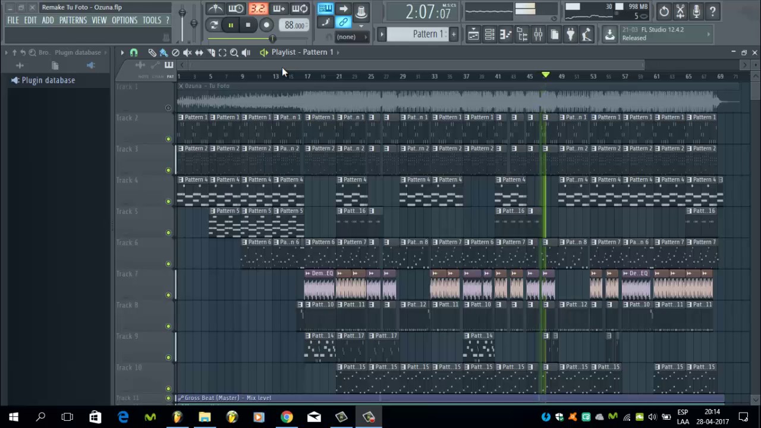Screen dimensions: 761x428
Task: Open the Playlist options arrow menu
Action: [122, 52]
